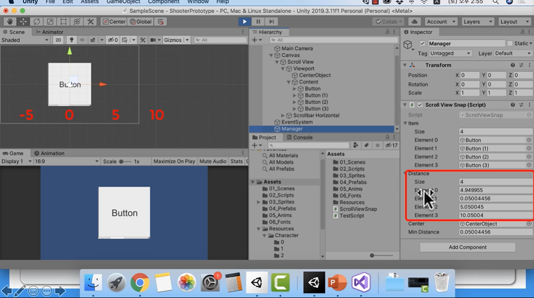Select the Scale tool
This screenshot has width=534, height=298.
(x=50, y=21)
